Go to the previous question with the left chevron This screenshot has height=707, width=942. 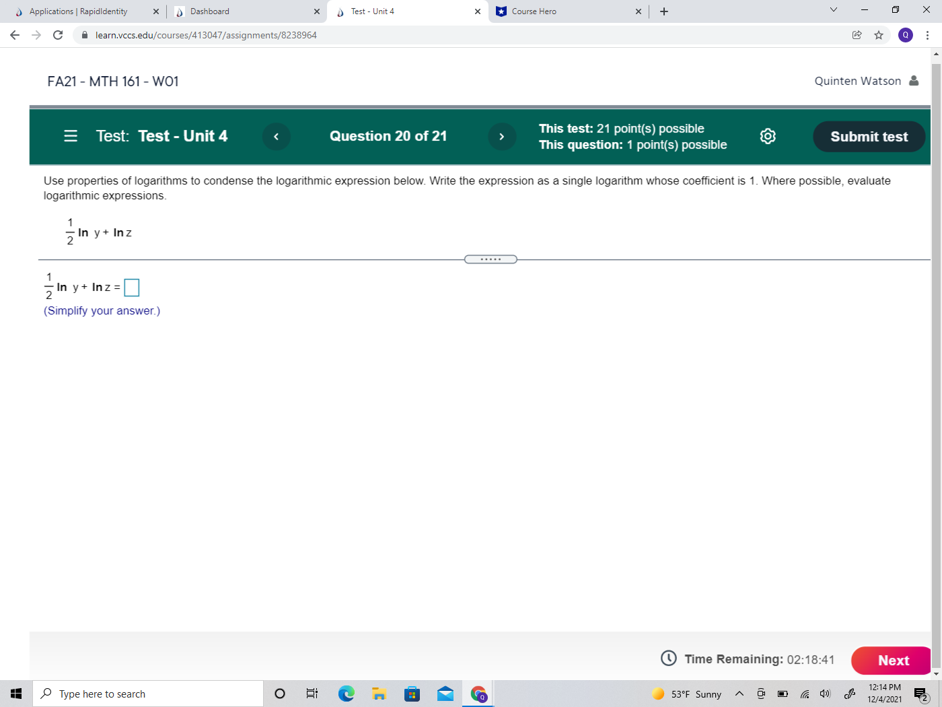click(x=276, y=136)
